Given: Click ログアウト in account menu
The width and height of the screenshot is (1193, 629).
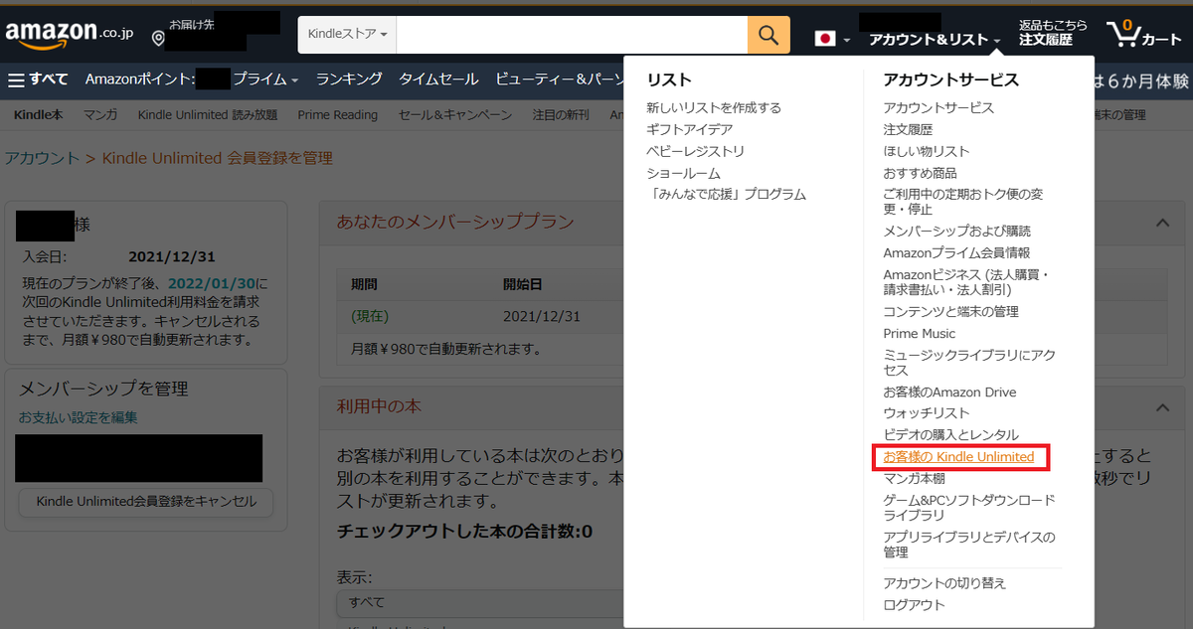Looking at the screenshot, I should pos(914,604).
